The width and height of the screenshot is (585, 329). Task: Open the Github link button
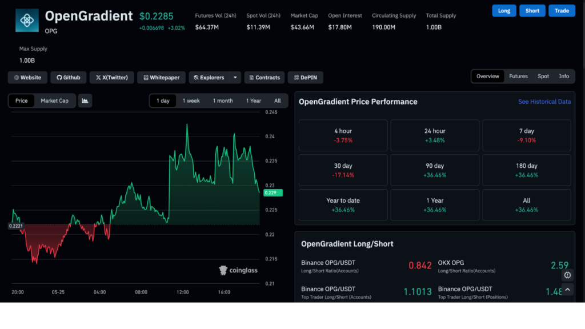69,78
